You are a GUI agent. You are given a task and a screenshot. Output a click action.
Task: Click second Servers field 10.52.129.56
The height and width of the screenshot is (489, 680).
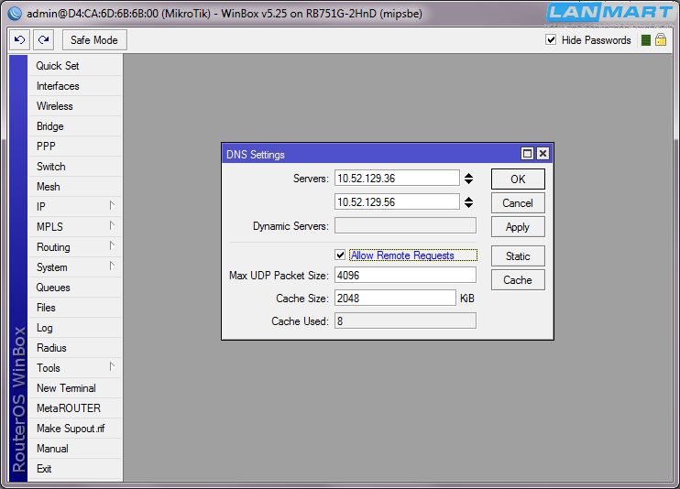click(397, 202)
